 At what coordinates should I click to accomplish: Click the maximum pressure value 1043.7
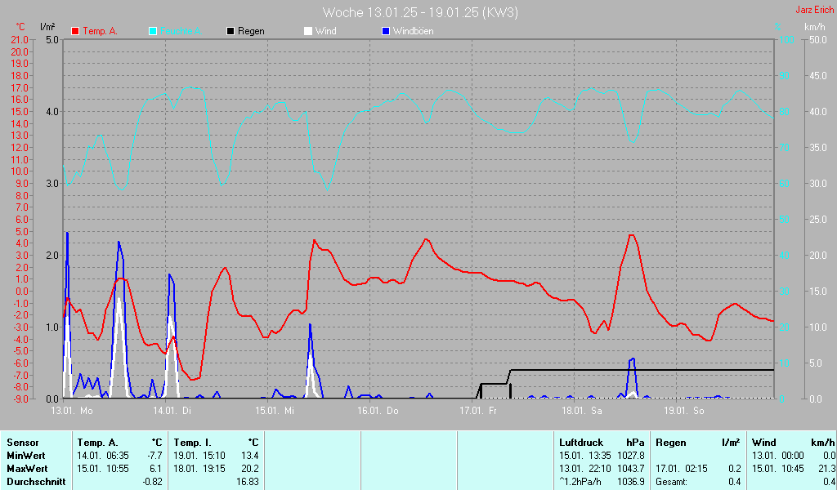pos(631,469)
